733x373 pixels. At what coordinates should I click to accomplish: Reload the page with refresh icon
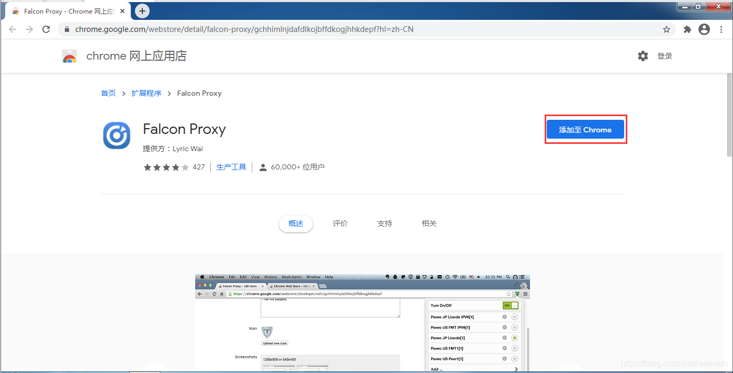click(x=46, y=29)
